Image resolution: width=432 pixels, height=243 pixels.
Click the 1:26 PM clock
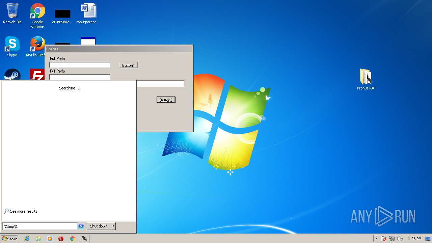coord(414,239)
